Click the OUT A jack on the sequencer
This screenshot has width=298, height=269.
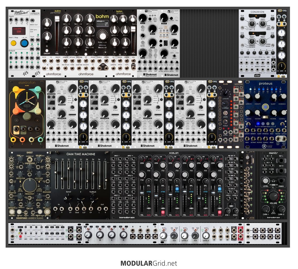70,230
